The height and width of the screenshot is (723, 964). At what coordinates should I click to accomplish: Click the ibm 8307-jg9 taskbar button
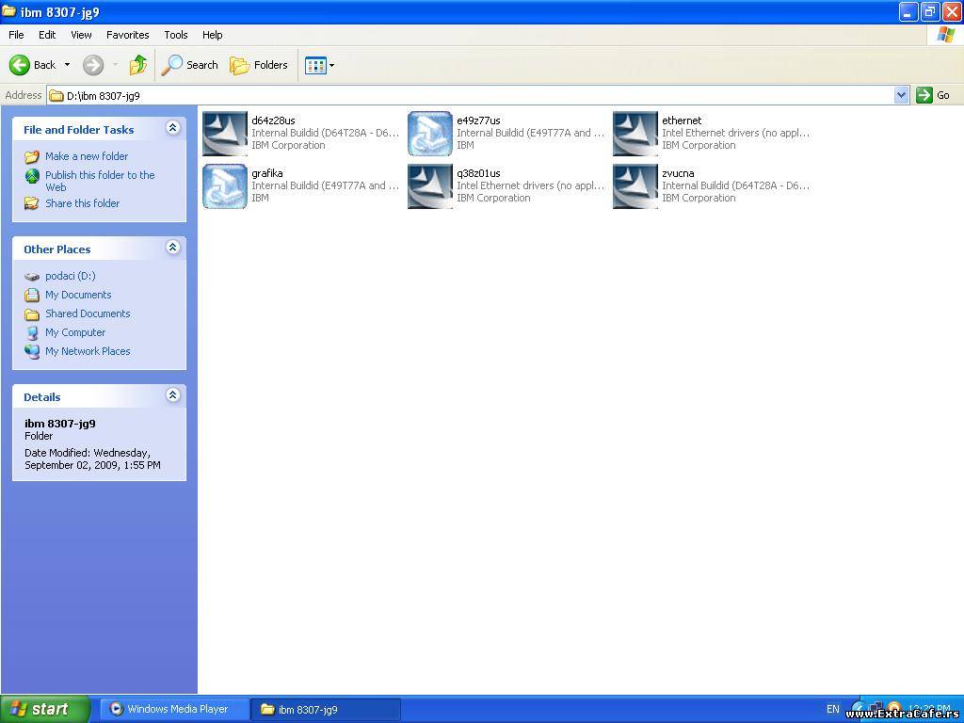click(326, 709)
